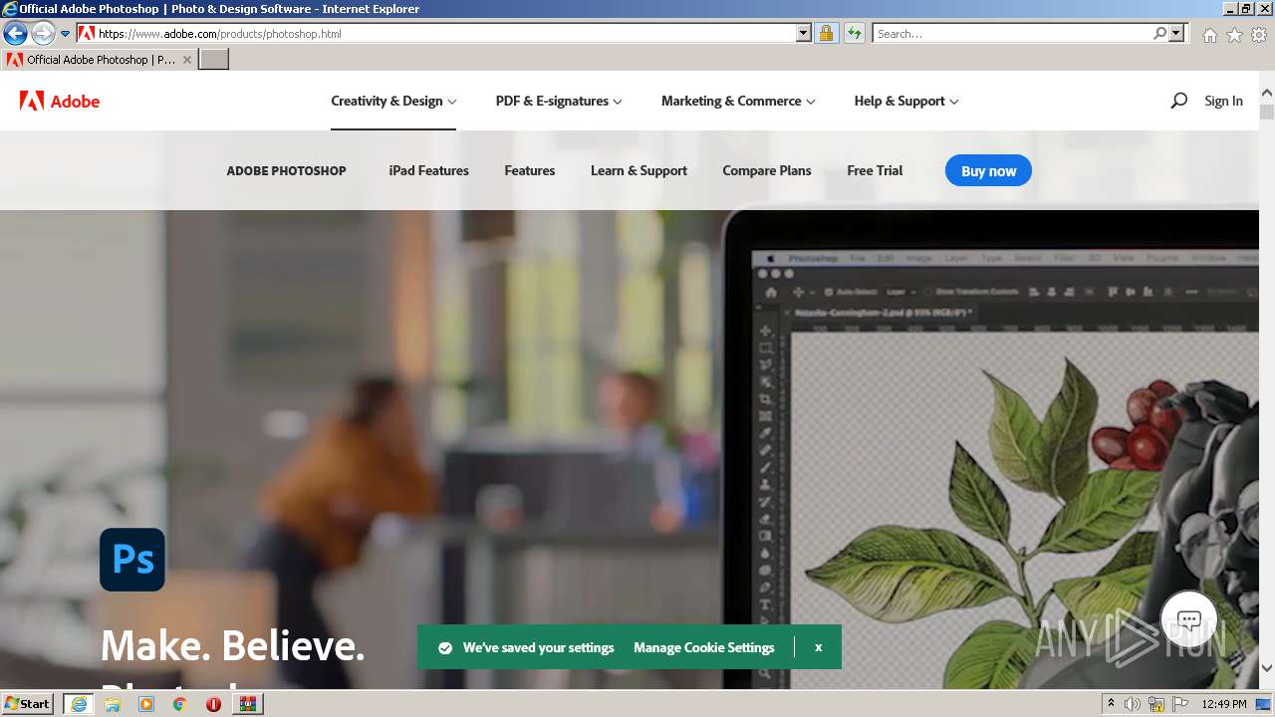Open recent pages dropdown arrow
Image resolution: width=1275 pixels, height=717 pixels.
point(65,34)
